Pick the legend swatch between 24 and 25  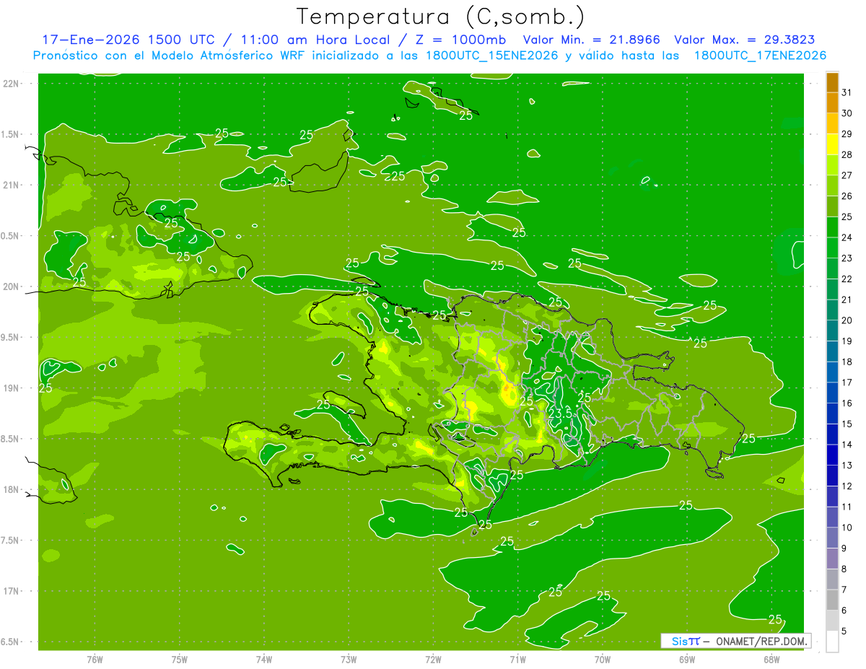[x=832, y=227]
